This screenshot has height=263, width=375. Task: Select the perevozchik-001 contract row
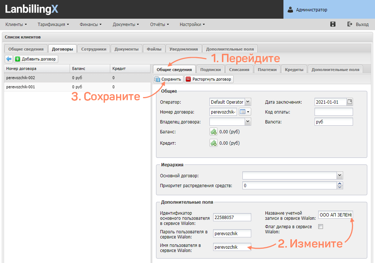pyautogui.click(x=77, y=87)
